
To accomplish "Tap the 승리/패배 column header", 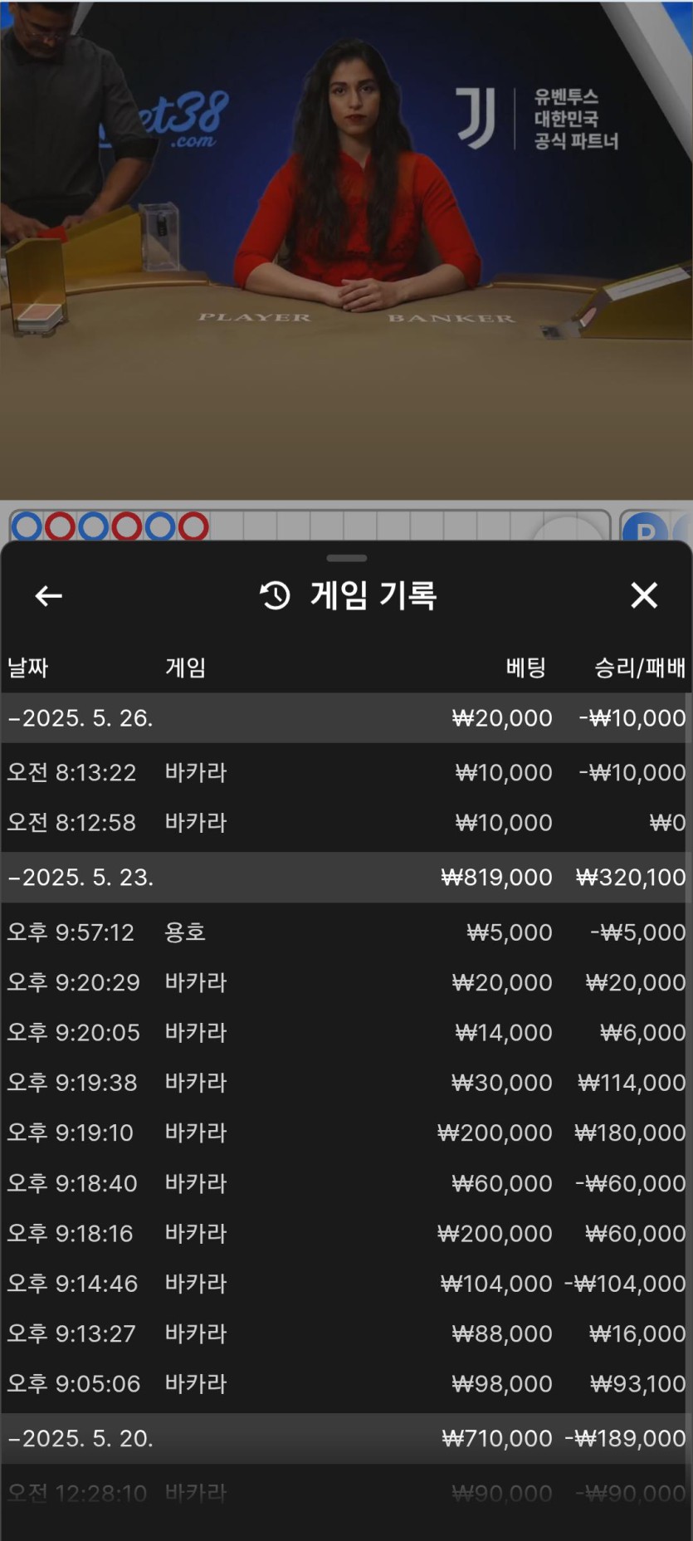I will coord(639,668).
